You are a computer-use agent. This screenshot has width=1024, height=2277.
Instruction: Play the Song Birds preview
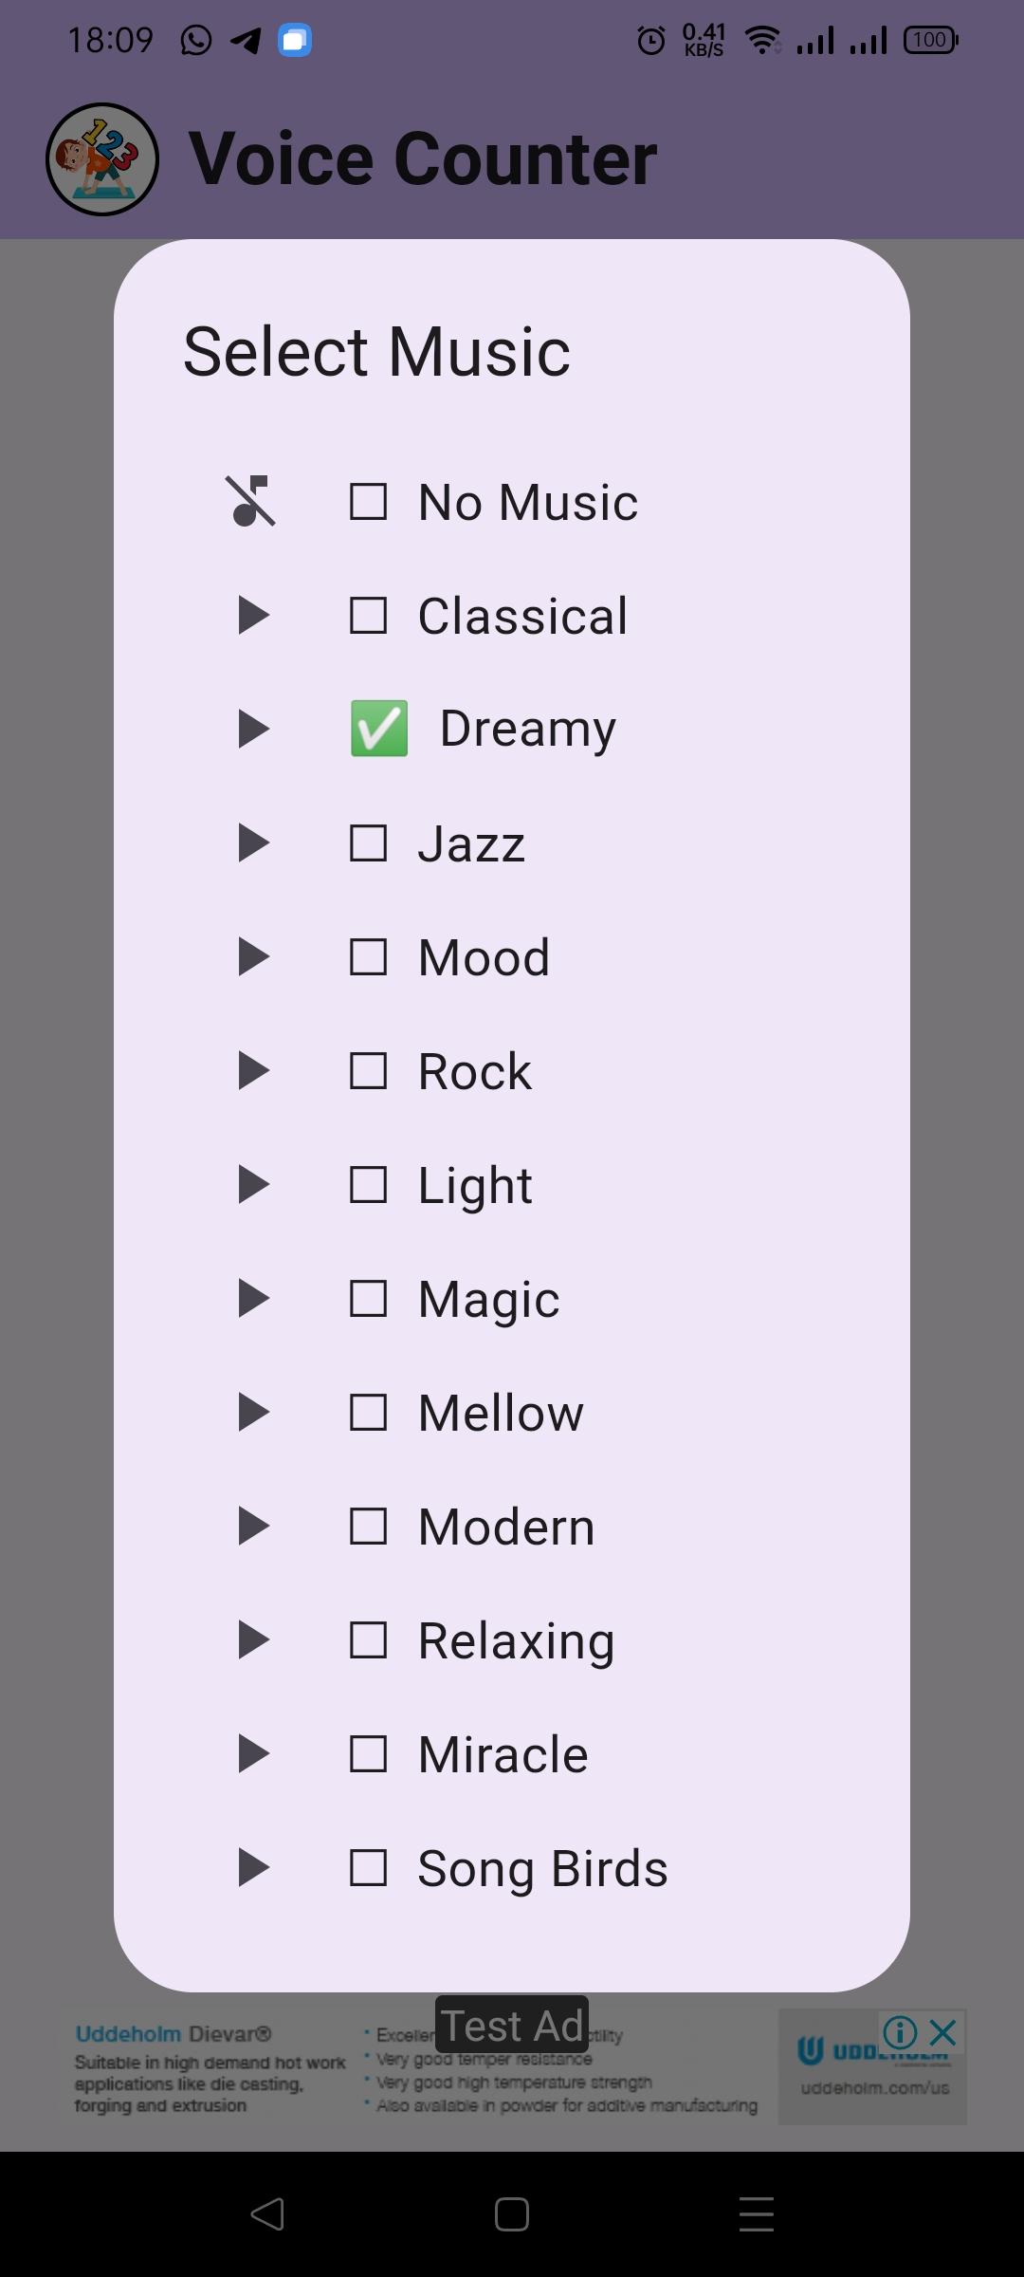tap(253, 1868)
